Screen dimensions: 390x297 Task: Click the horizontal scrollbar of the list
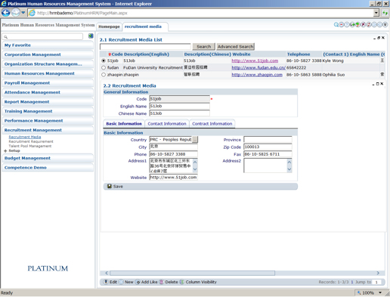(192, 273)
